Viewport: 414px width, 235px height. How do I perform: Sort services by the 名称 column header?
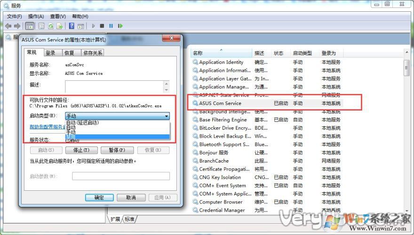tap(221, 53)
